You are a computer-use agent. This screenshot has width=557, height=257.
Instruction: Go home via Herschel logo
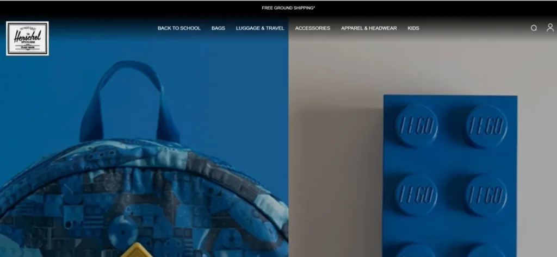click(x=27, y=39)
